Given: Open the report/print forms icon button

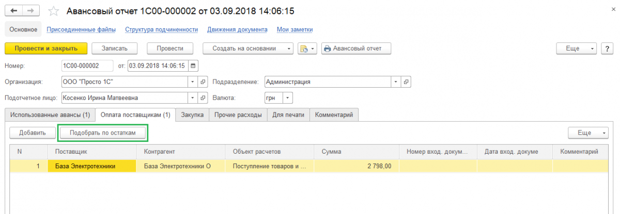Looking at the screenshot, I should (x=307, y=48).
